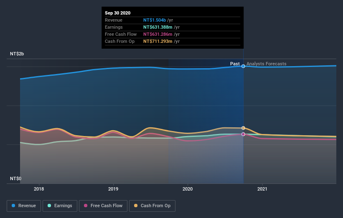The width and height of the screenshot is (343, 218).
Task: Click Free Cash Flow value NT$631.286m in tooltip
Action: [x=158, y=34]
